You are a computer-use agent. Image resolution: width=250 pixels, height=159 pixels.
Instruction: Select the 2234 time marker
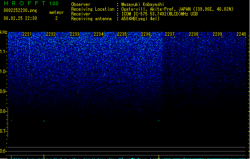99,34
